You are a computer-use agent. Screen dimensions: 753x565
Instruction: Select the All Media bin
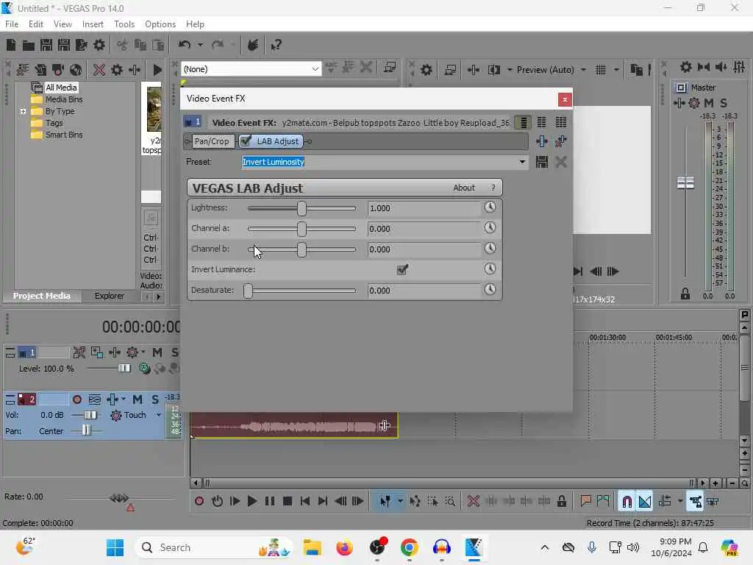coord(61,88)
